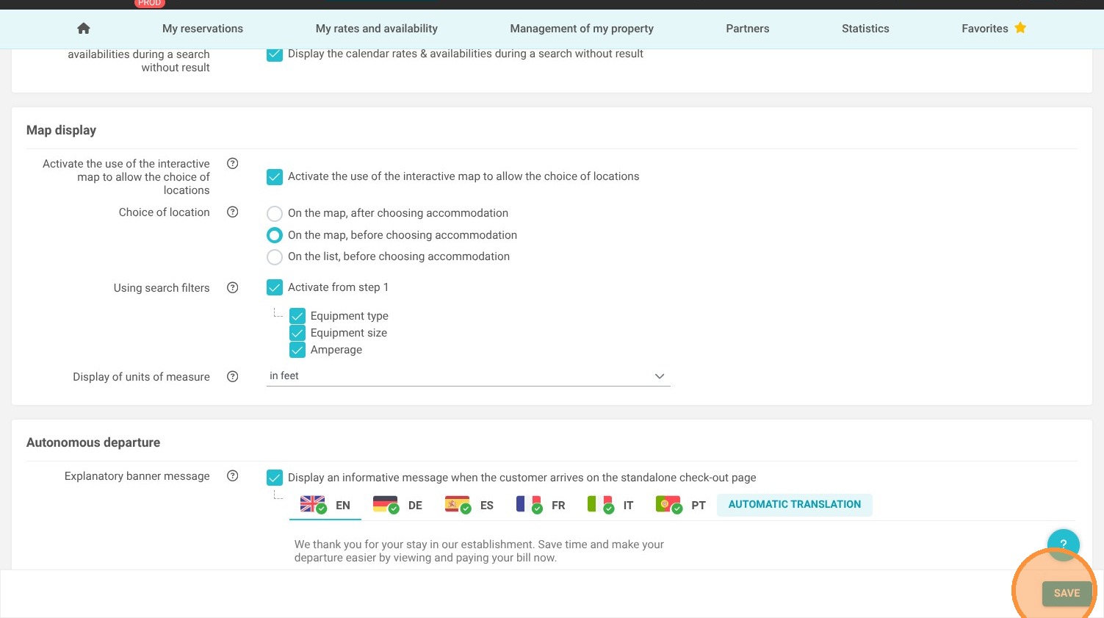
Task: Click the French flag icon
Action: point(528,504)
